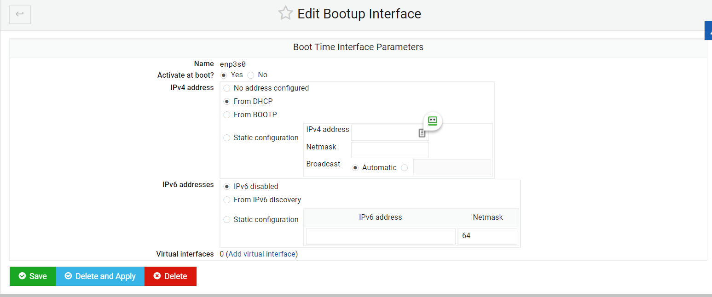Screen dimensions: 712x297
Task: Select No for Activate at boot
Action: [251, 75]
